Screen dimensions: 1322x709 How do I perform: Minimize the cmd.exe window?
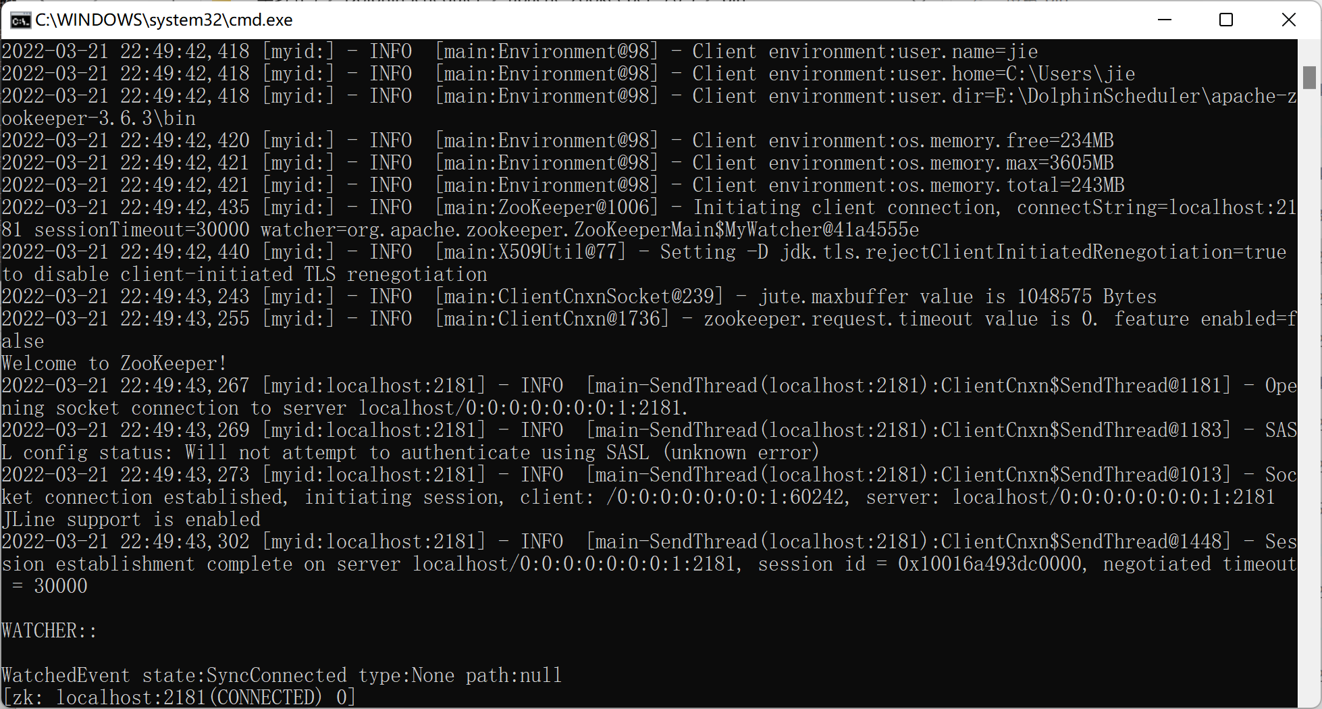1164,20
